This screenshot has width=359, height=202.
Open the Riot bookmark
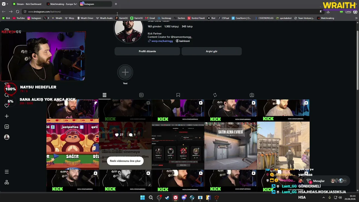[x=211, y=18]
